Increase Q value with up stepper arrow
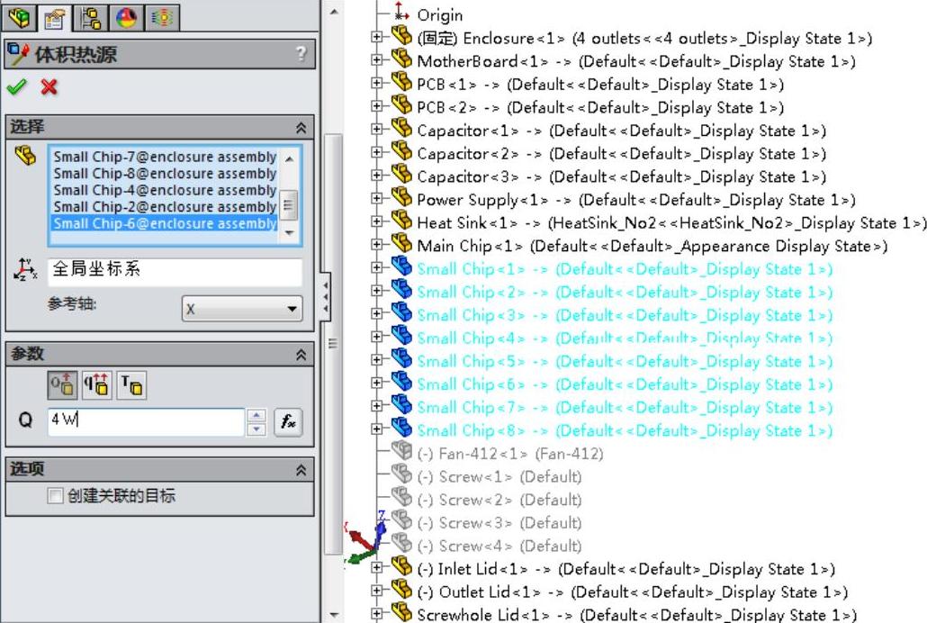 (257, 415)
